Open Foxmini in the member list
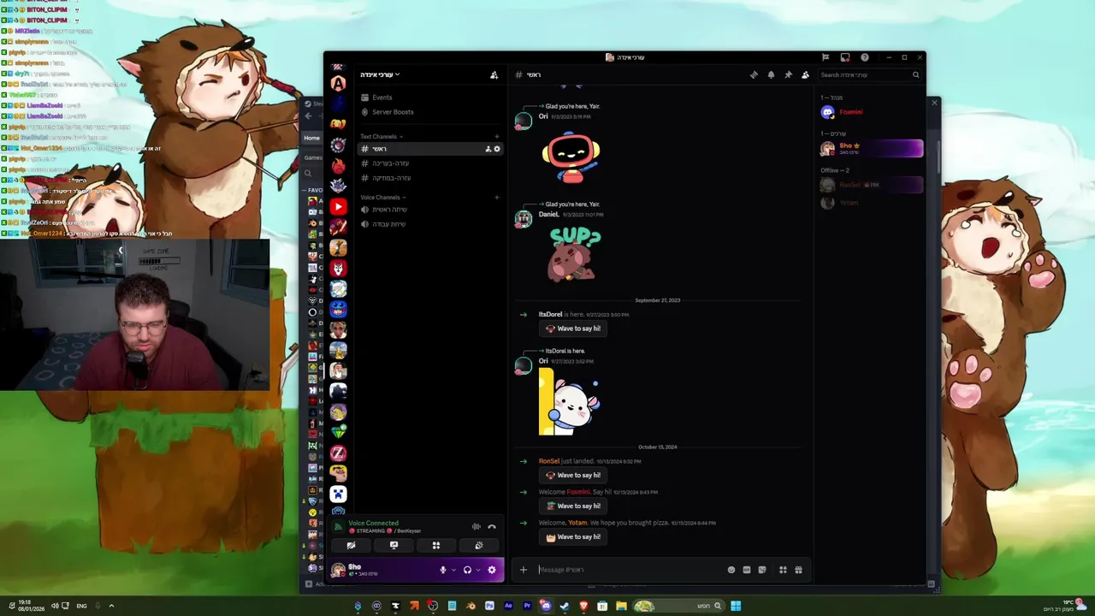Image resolution: width=1095 pixels, height=616 pixels. [870, 112]
